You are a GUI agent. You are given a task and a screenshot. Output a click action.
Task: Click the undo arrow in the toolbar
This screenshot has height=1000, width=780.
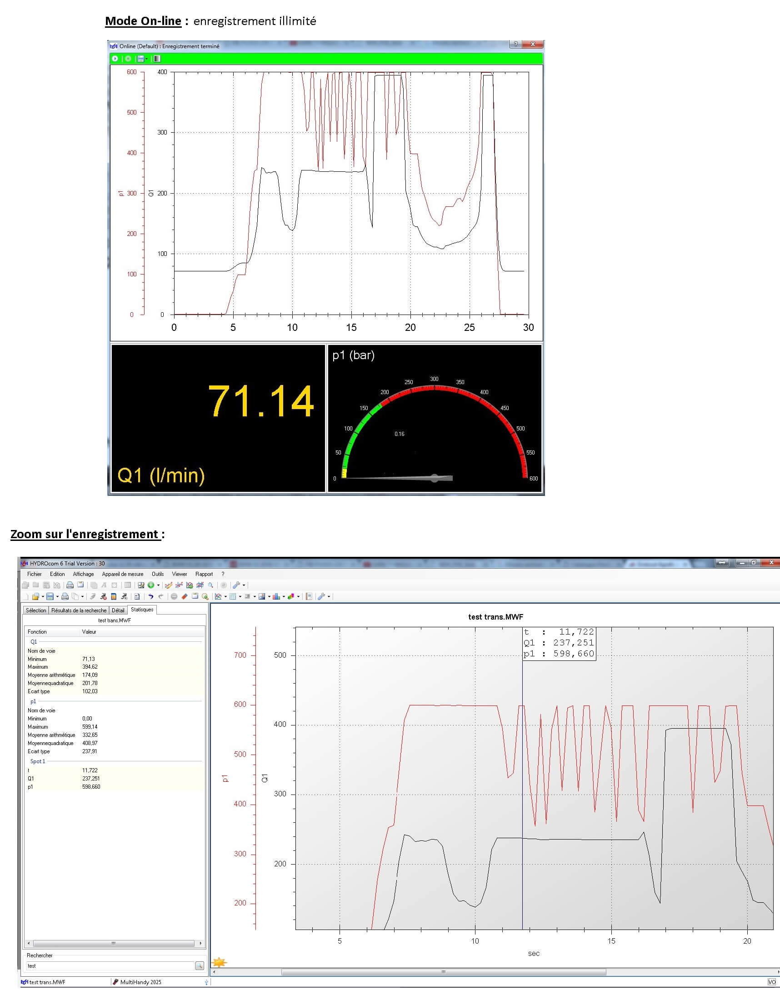coord(150,597)
